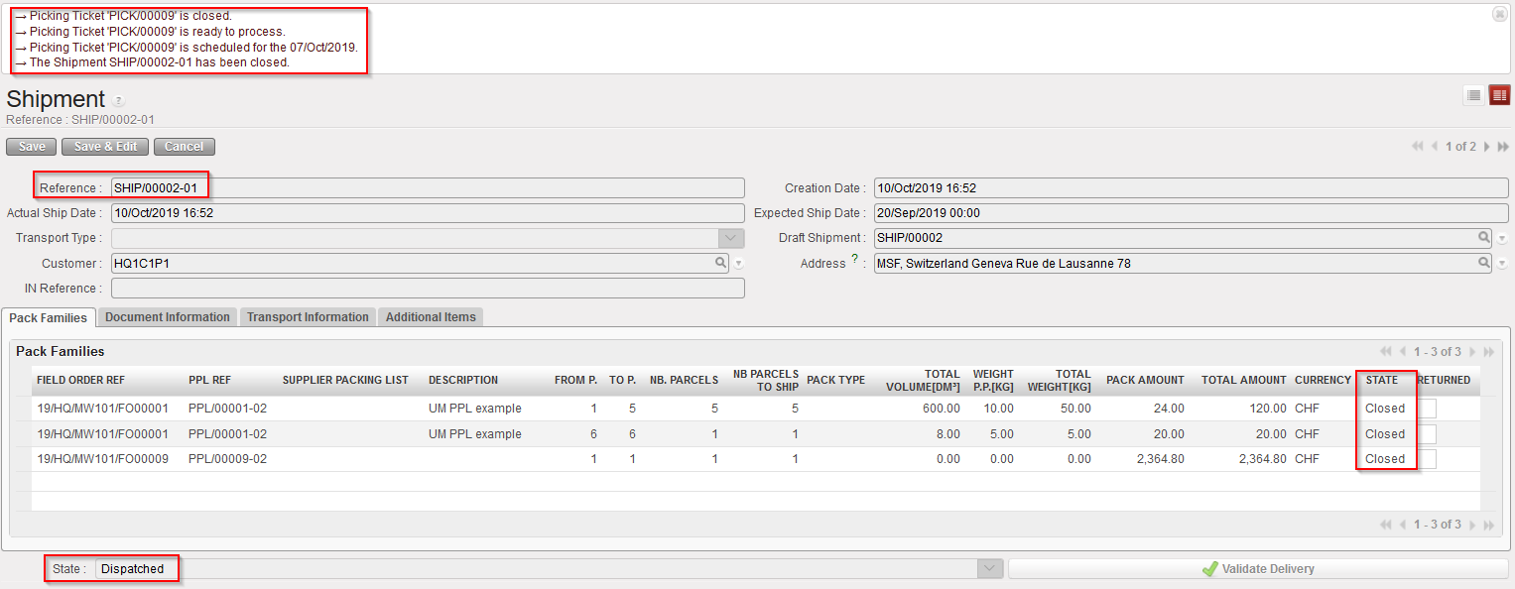Search Draft Shipment magnifier icon
The height and width of the screenshot is (589, 1515).
[x=1484, y=238]
